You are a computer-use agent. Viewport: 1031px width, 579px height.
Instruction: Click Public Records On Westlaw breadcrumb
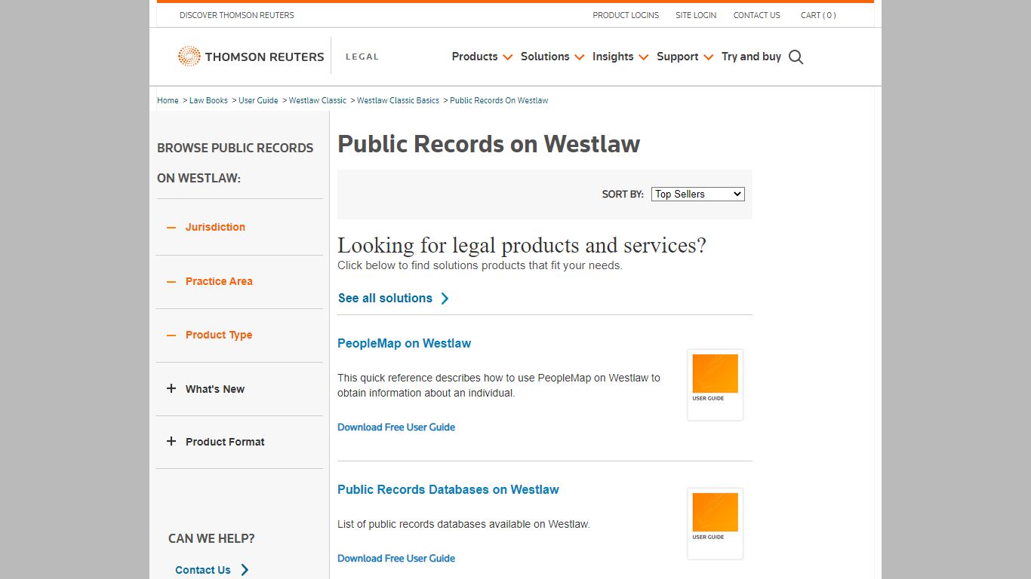point(499,100)
